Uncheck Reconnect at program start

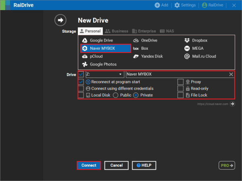pos(81,82)
